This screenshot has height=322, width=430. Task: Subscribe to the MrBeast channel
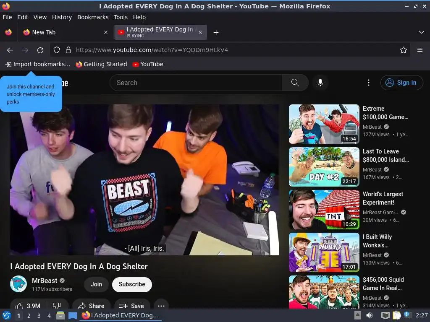point(132,285)
